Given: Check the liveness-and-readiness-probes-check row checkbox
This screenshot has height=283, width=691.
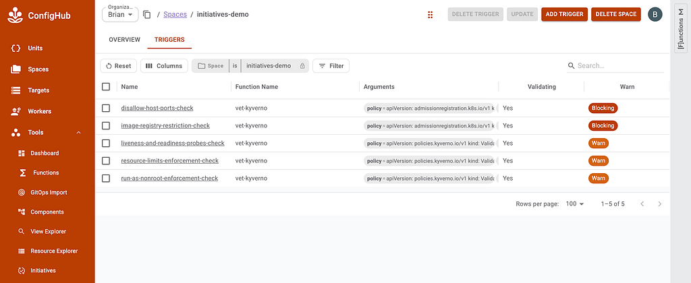Looking at the screenshot, I should [106, 143].
